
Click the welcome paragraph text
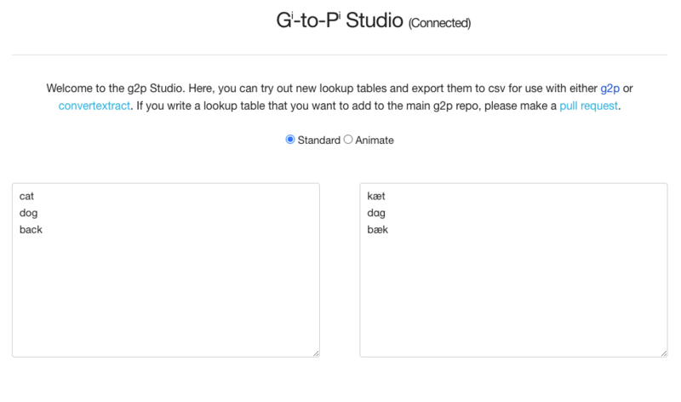coord(340,97)
